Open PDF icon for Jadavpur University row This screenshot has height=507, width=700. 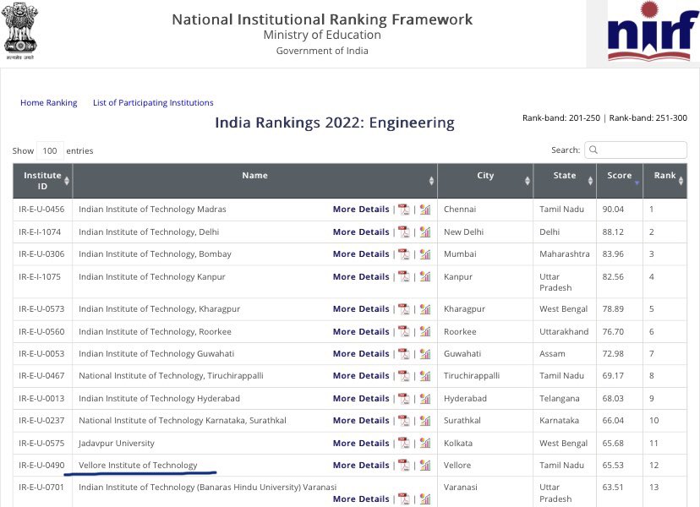pyautogui.click(x=403, y=443)
